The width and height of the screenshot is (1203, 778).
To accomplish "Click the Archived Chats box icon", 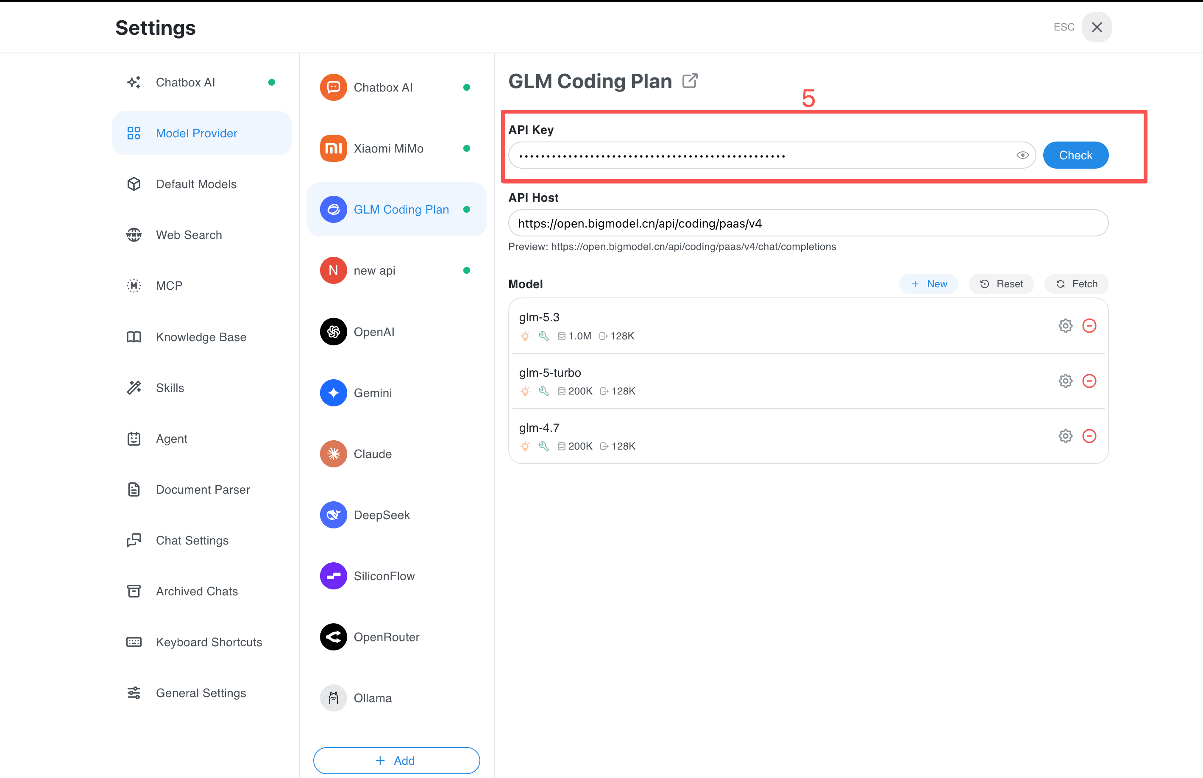I will coord(134,591).
